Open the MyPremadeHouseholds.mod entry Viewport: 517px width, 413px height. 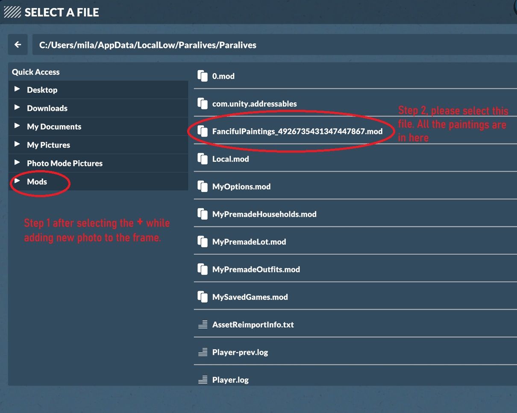point(264,214)
